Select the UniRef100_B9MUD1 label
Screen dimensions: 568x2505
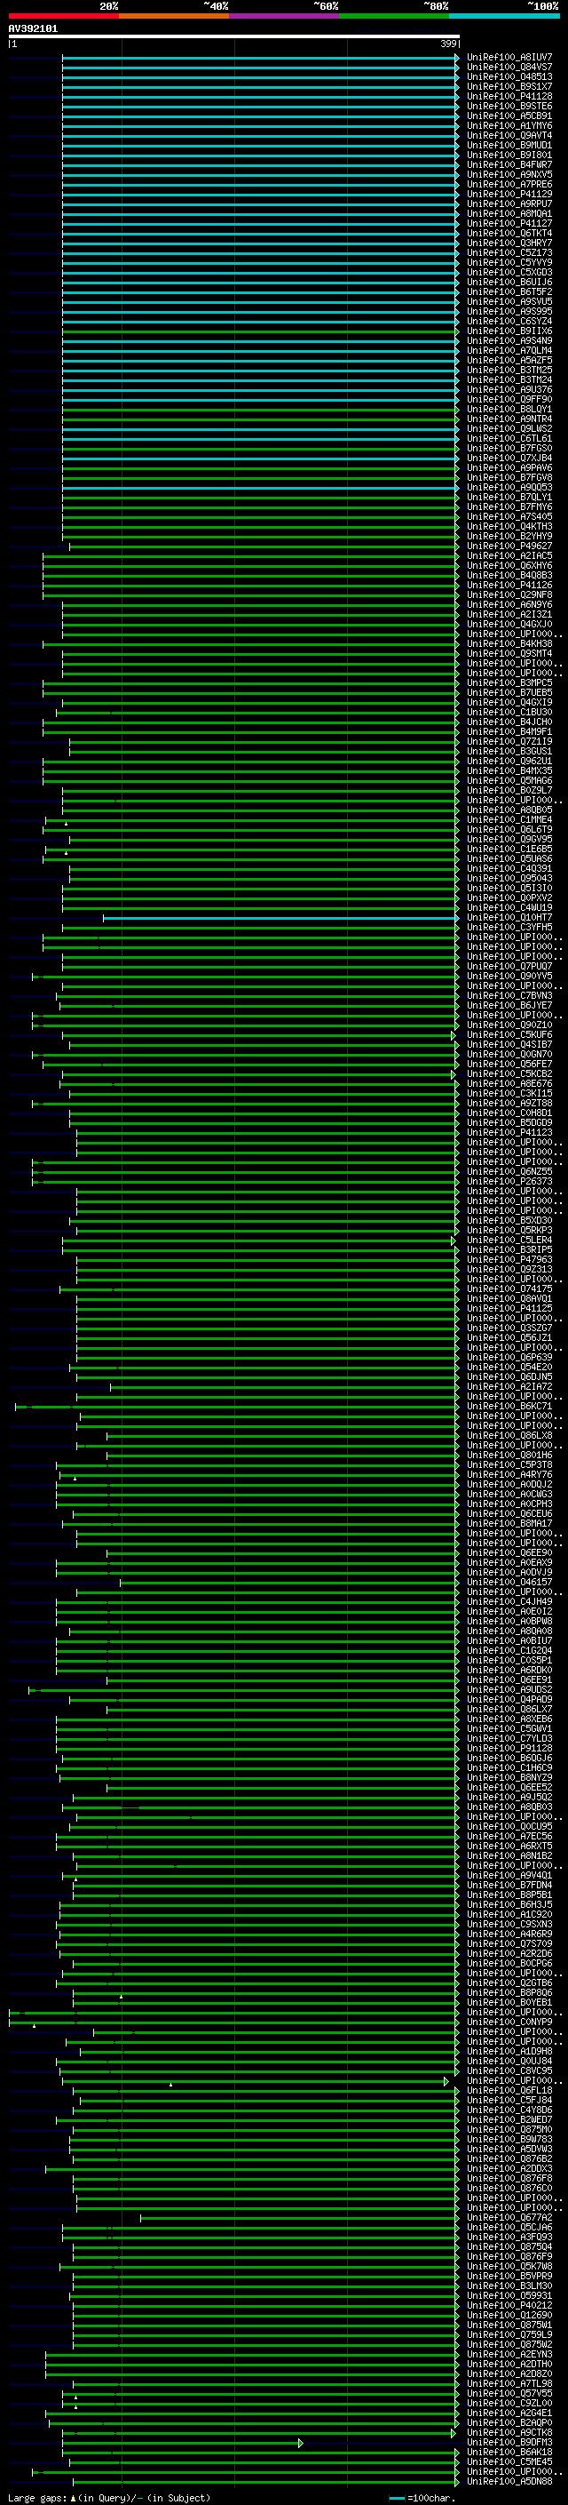[x=509, y=145]
